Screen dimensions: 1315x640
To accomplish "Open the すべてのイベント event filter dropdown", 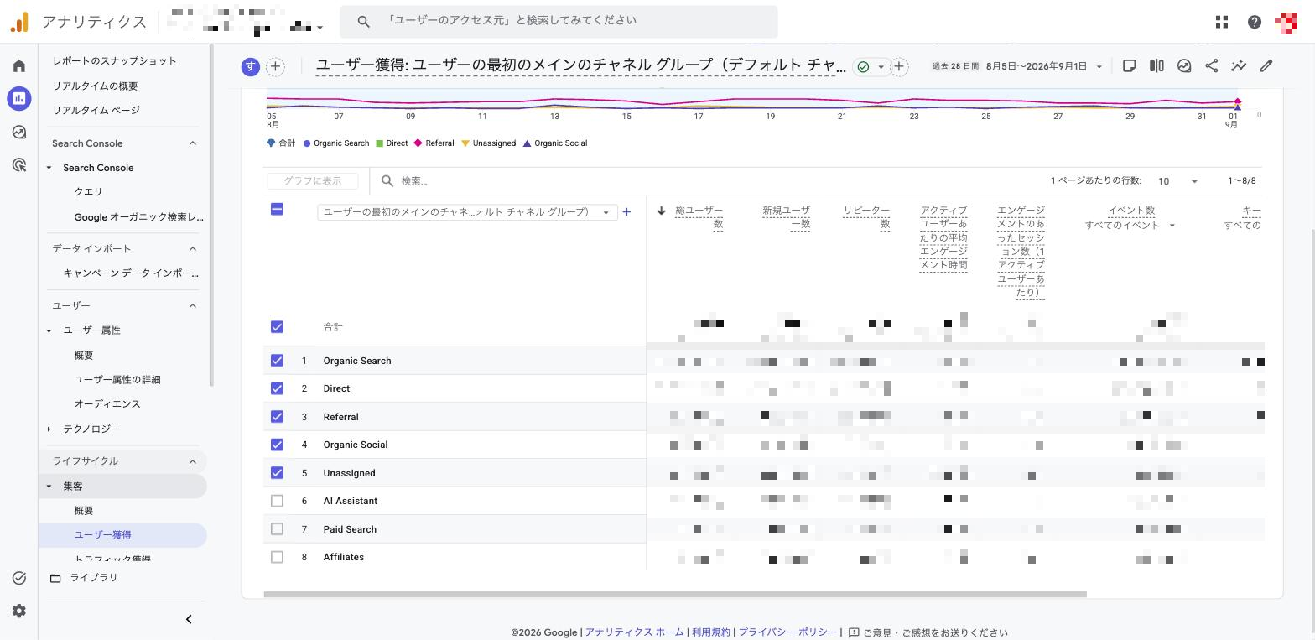I will click(1130, 225).
